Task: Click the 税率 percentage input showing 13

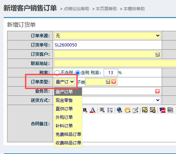Action: tap(111, 73)
